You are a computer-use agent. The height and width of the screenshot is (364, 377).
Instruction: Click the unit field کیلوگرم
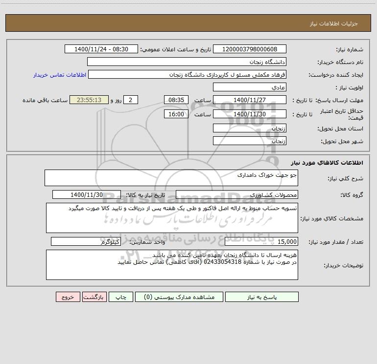click(x=86, y=242)
